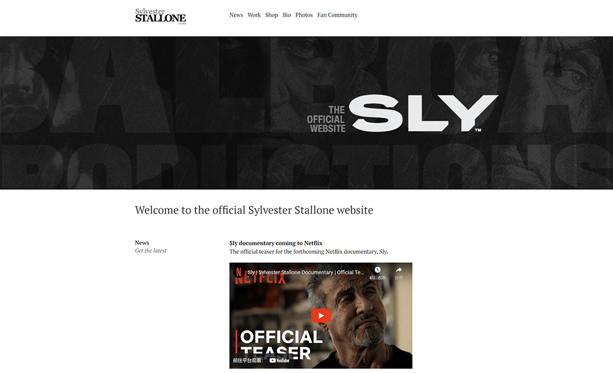Viewport: 613px width, 373px height.
Task: Visit the Fan Community page
Action: (x=338, y=15)
